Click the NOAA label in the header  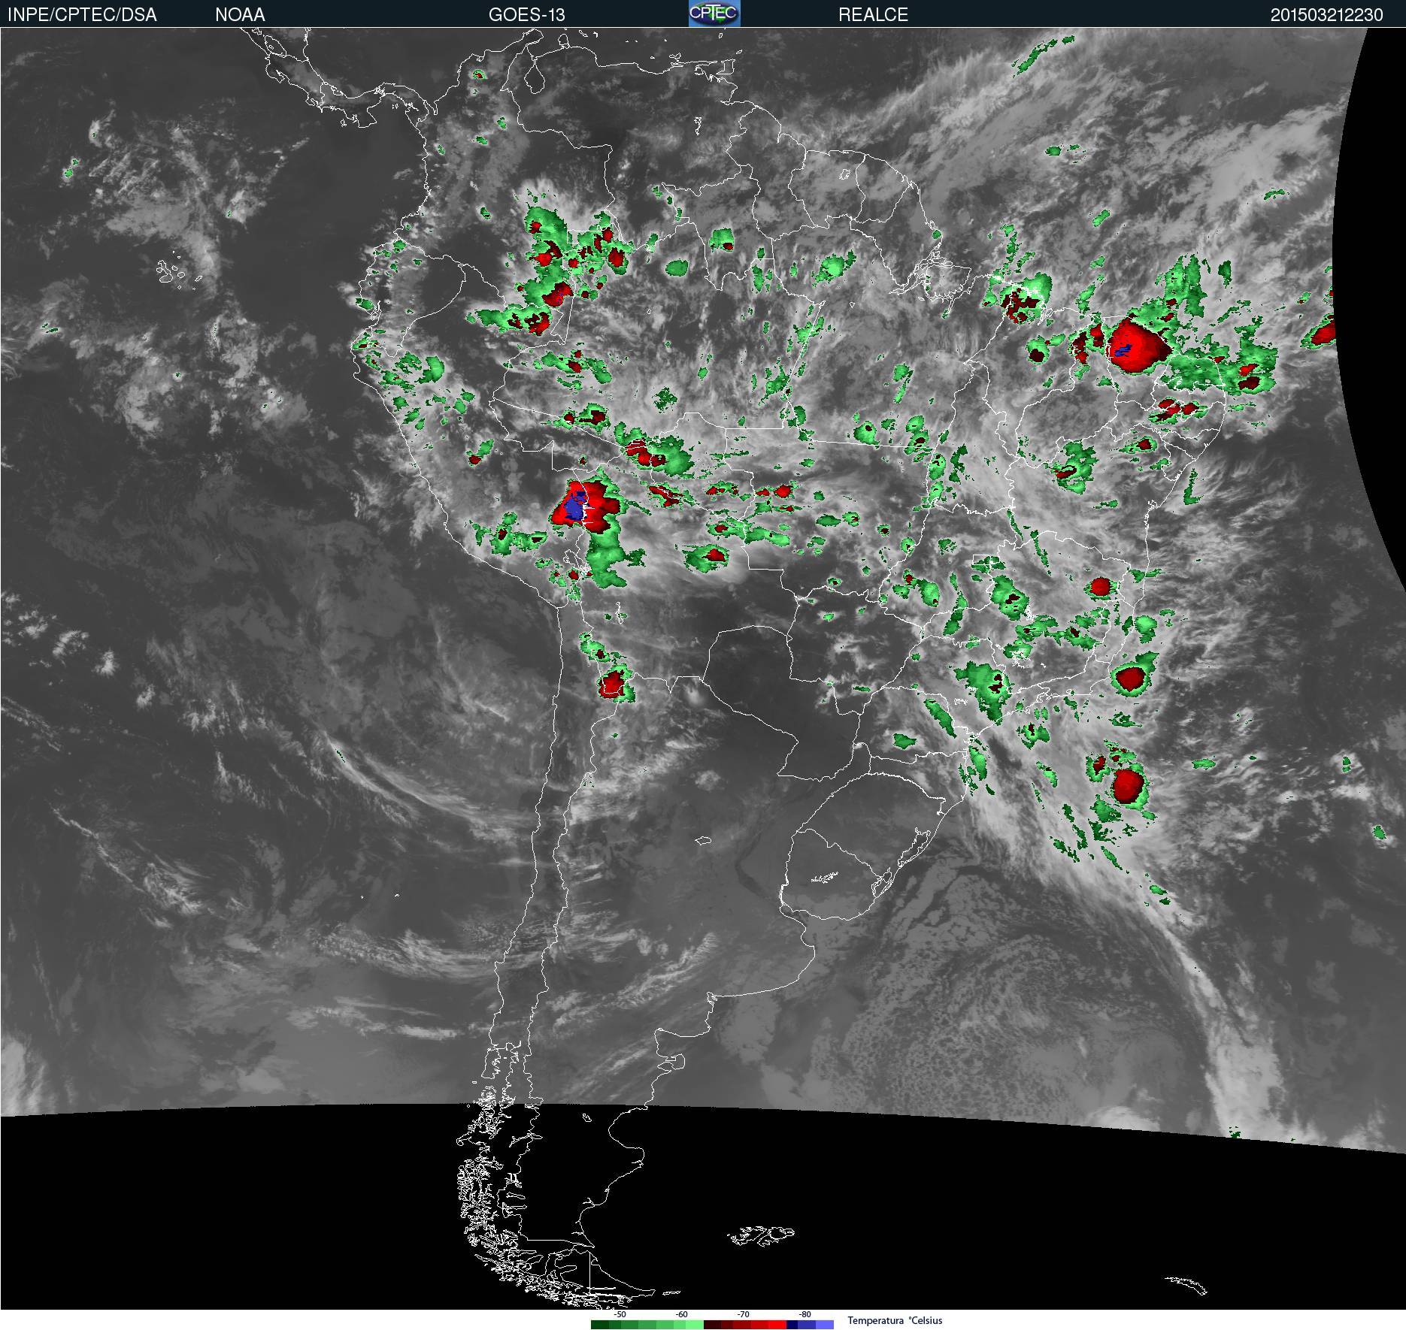pos(240,15)
